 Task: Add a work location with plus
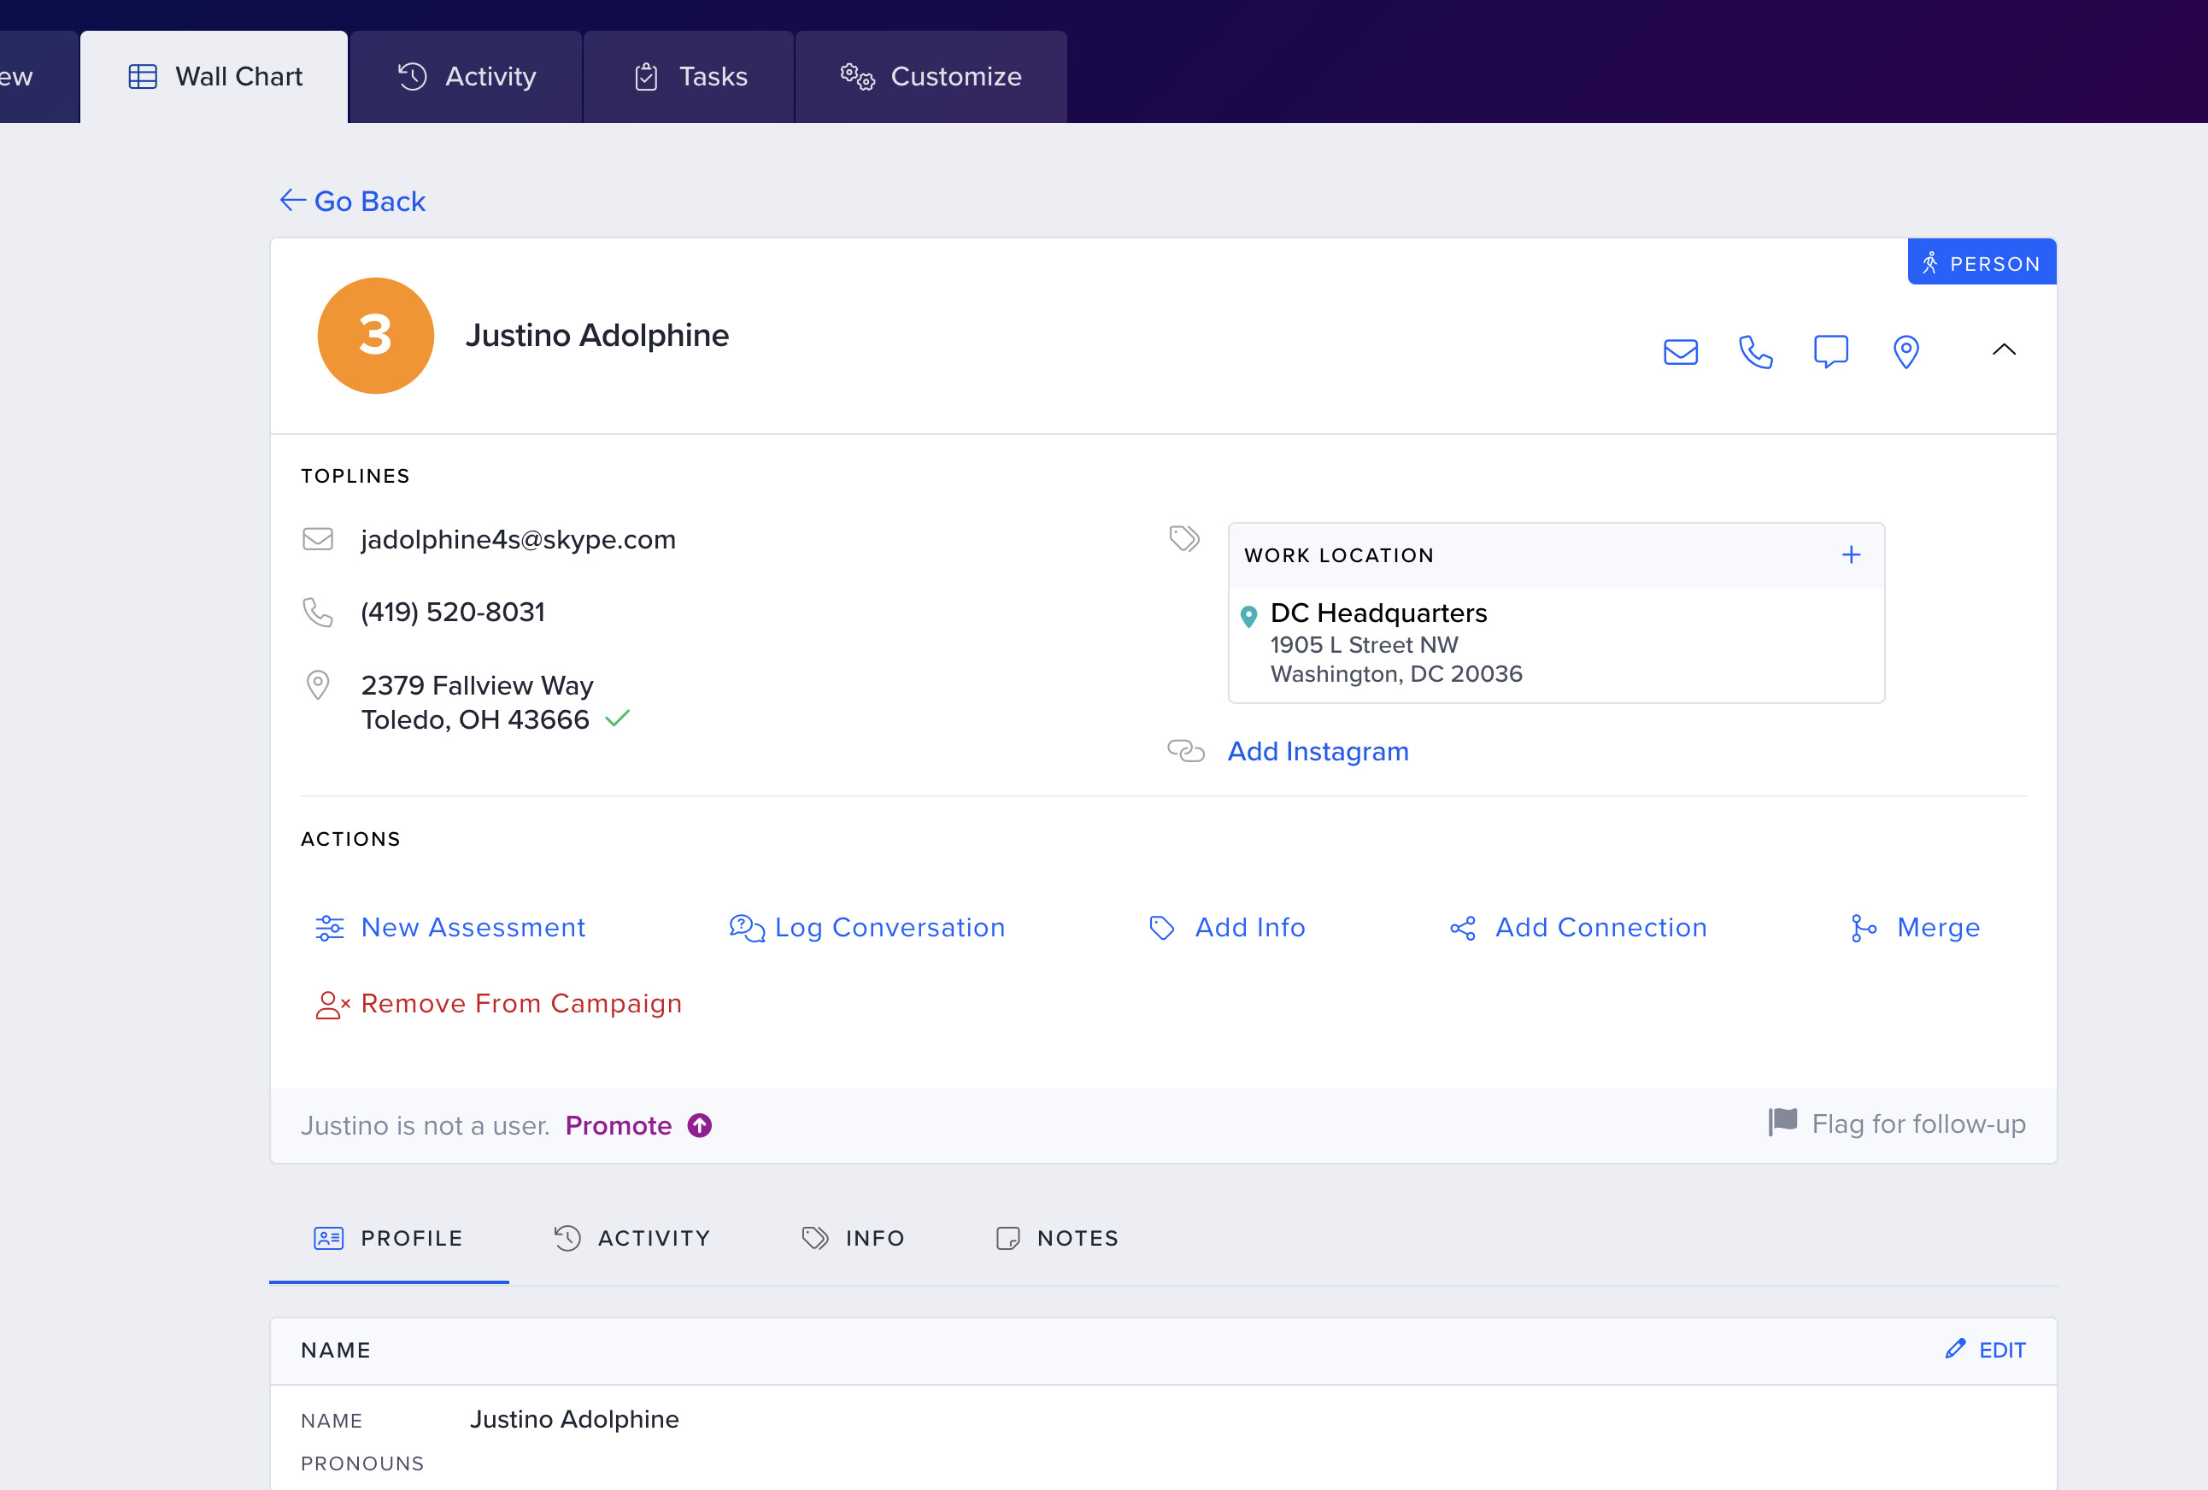[1850, 554]
